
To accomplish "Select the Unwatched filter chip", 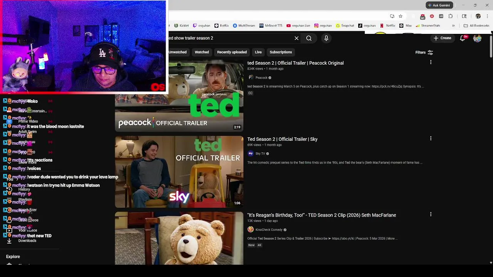I will 178,52.
